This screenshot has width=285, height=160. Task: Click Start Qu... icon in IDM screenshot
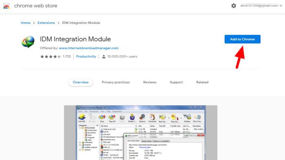click(162, 118)
